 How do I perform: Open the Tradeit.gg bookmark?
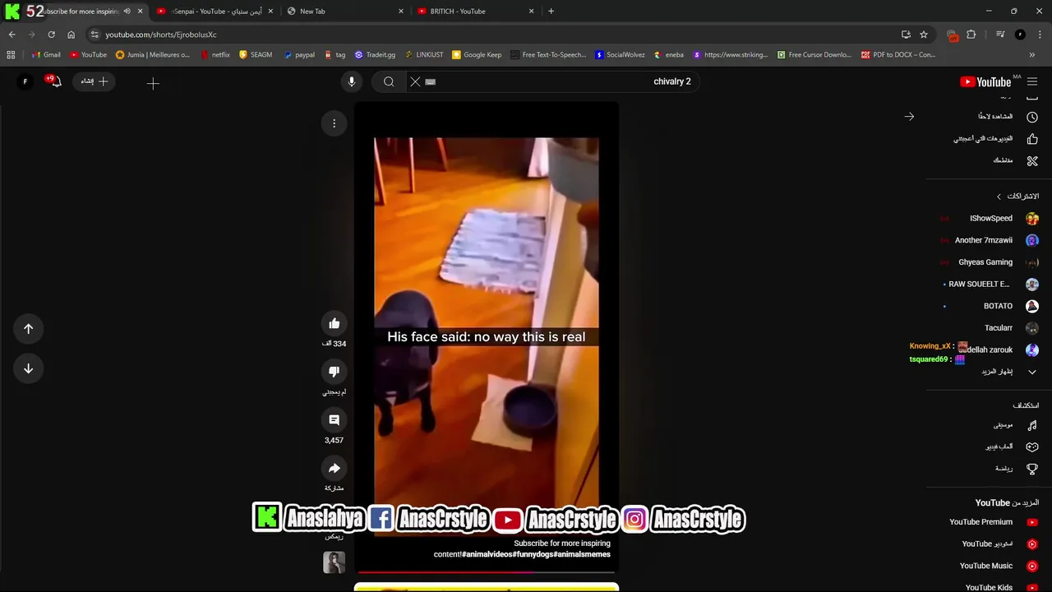[x=375, y=55]
